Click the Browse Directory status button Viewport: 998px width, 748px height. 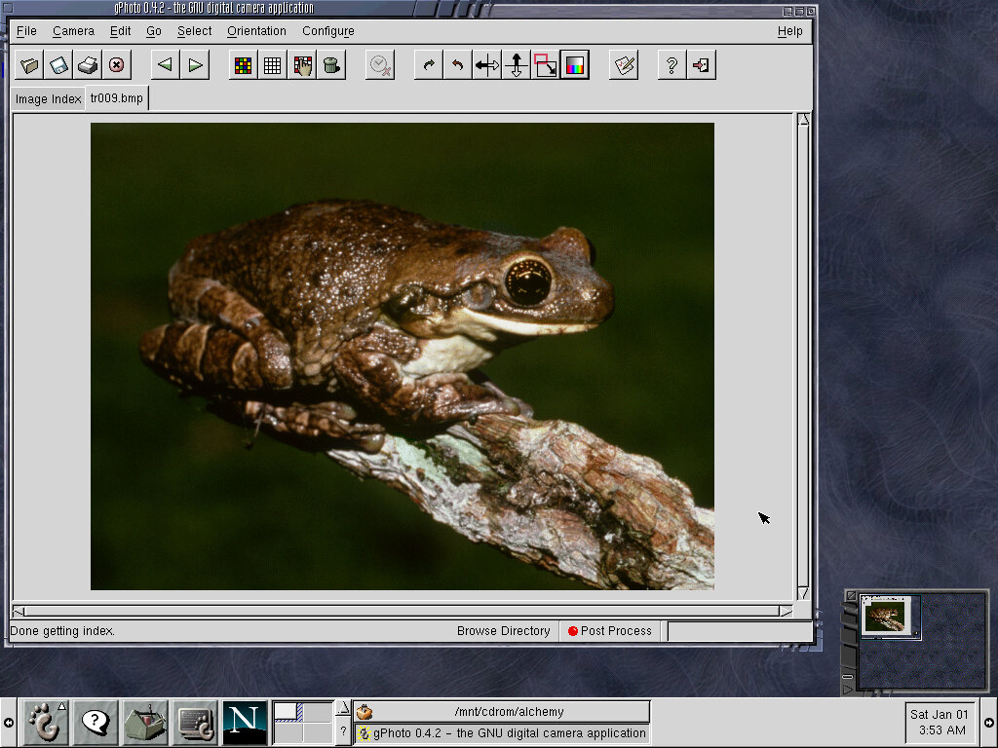click(x=503, y=631)
